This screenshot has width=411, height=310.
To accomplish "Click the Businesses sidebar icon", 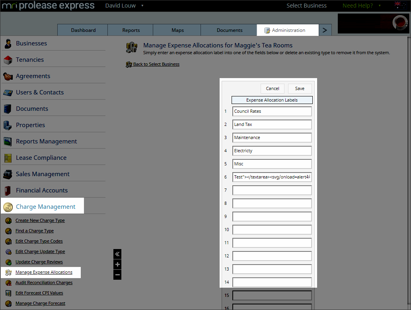I will click(x=8, y=43).
